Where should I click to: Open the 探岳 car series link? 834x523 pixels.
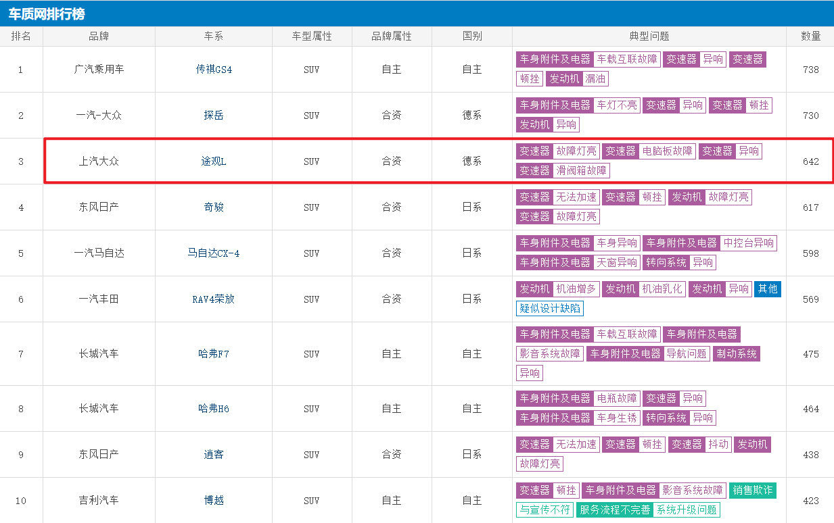click(214, 116)
